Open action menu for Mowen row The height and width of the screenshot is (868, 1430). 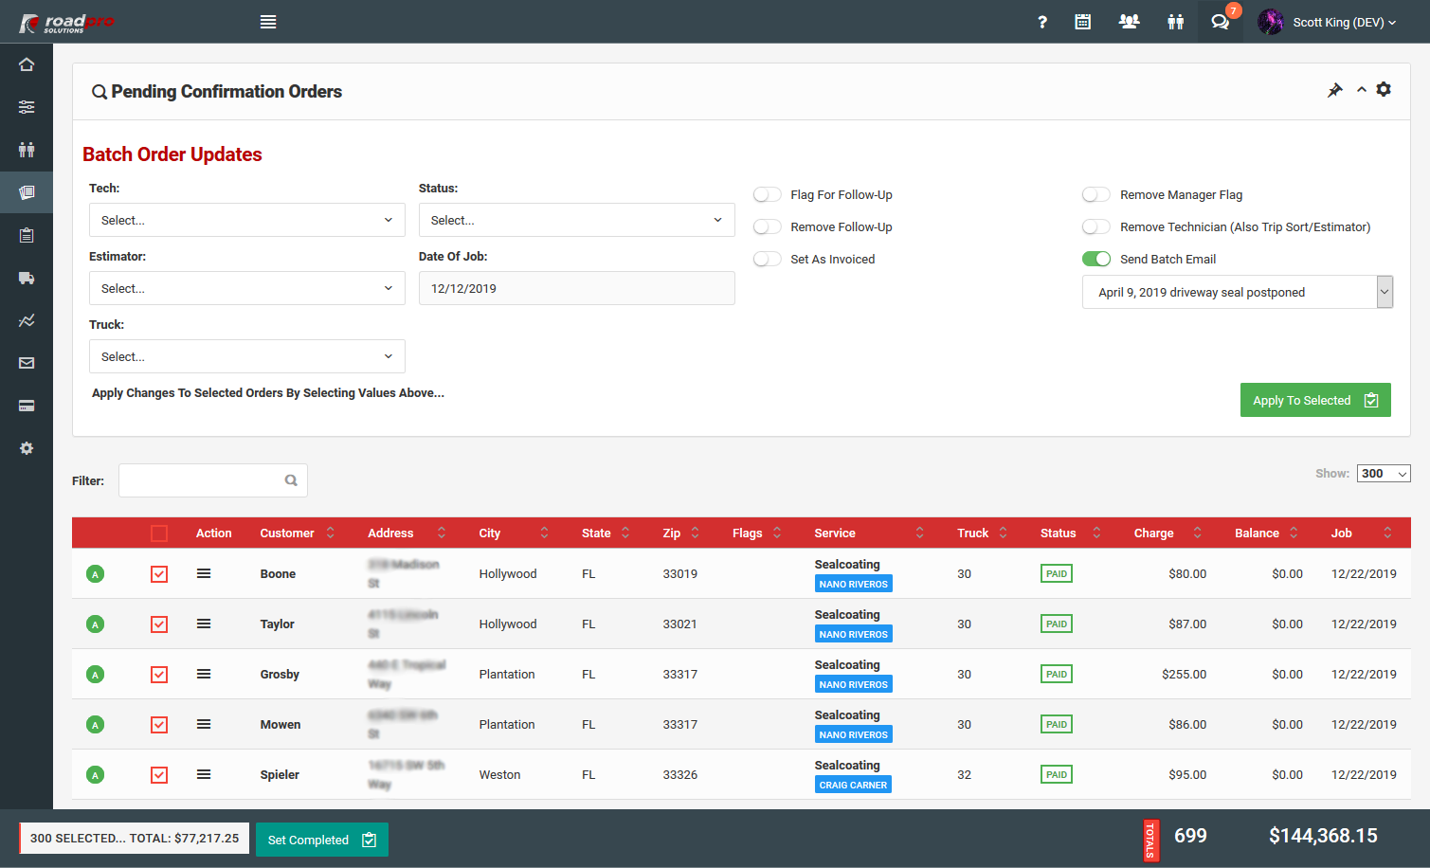(x=204, y=724)
